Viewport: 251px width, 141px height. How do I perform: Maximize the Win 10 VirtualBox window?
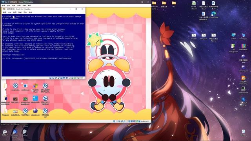(x=142, y=2)
